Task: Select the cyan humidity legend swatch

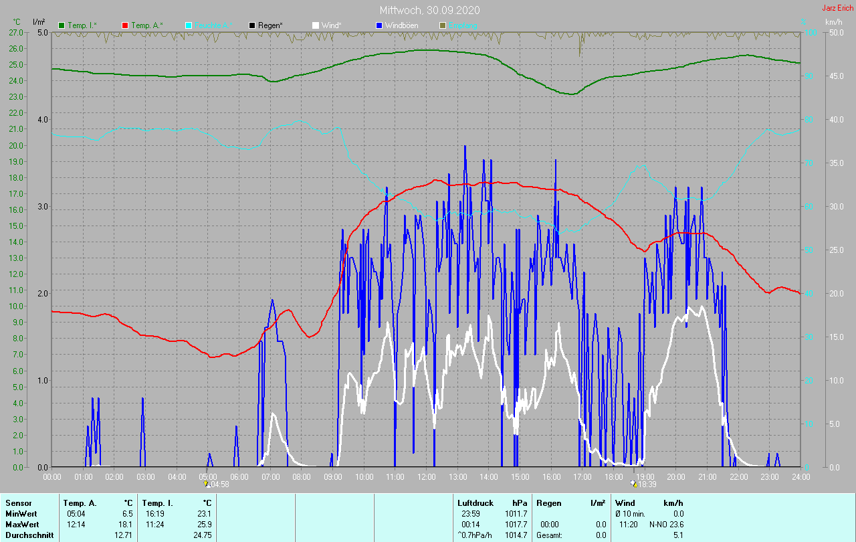Action: [x=189, y=25]
